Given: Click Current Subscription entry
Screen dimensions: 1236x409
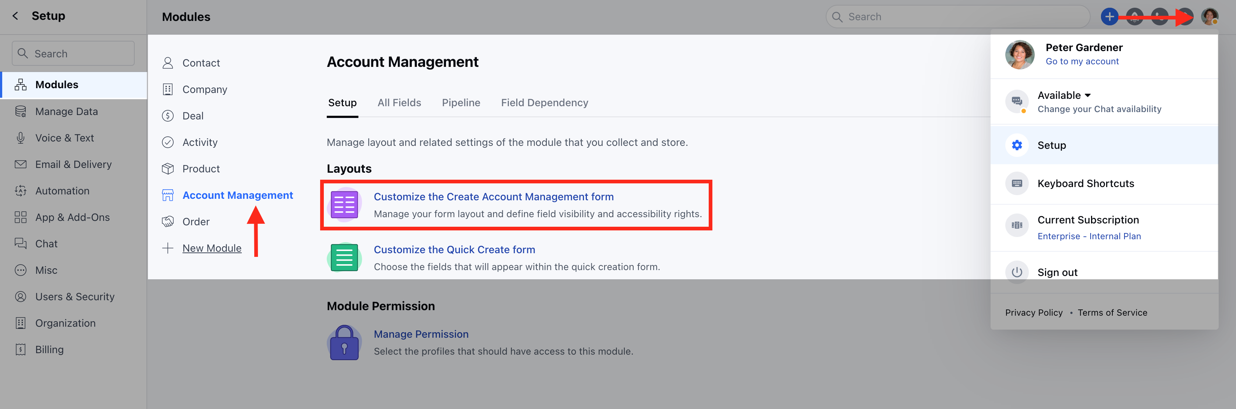Looking at the screenshot, I should pos(1088,220).
